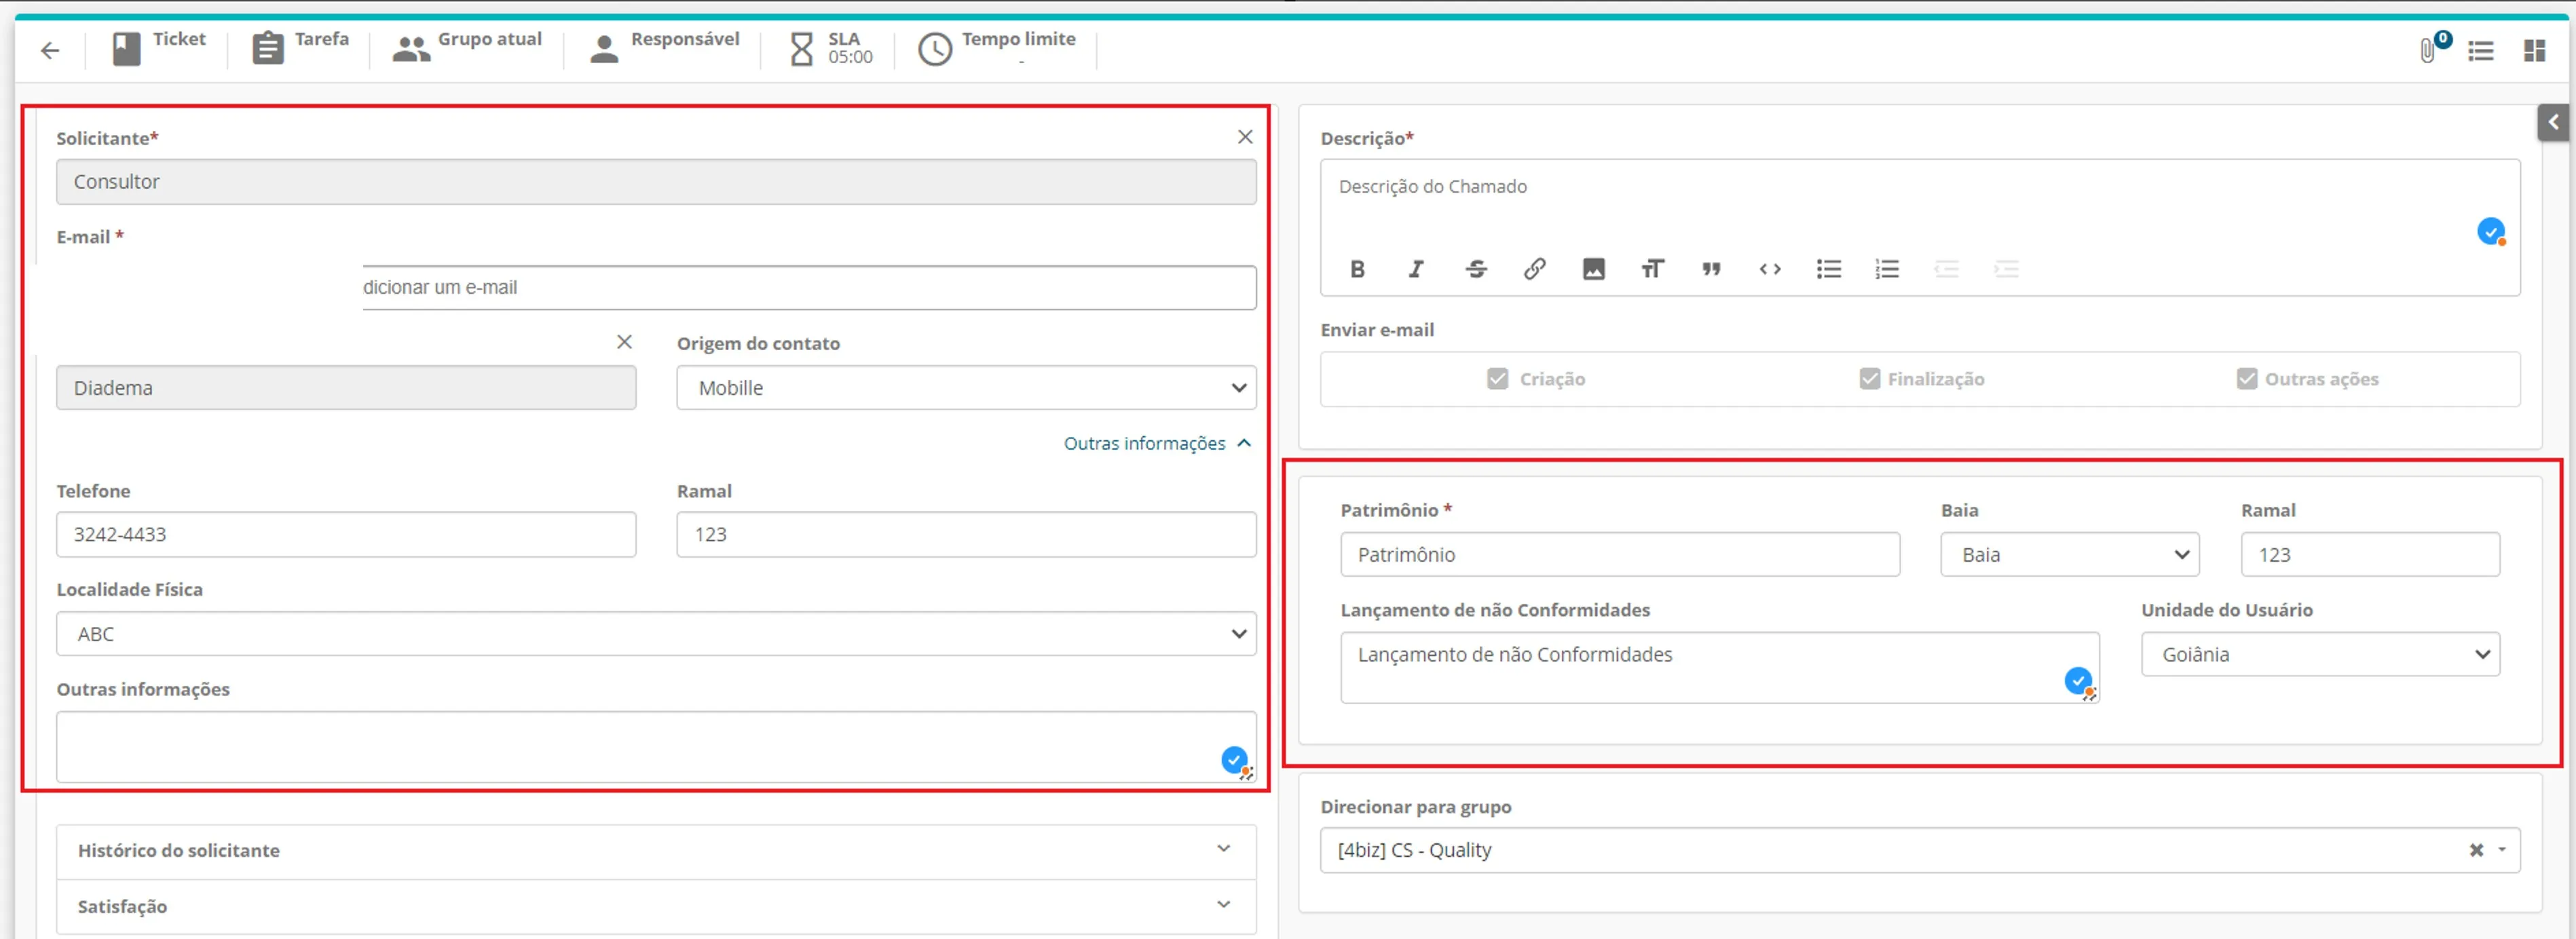Screen dimensions: 2576x939
Task: Insert a blockquote in description
Action: coord(1711,269)
